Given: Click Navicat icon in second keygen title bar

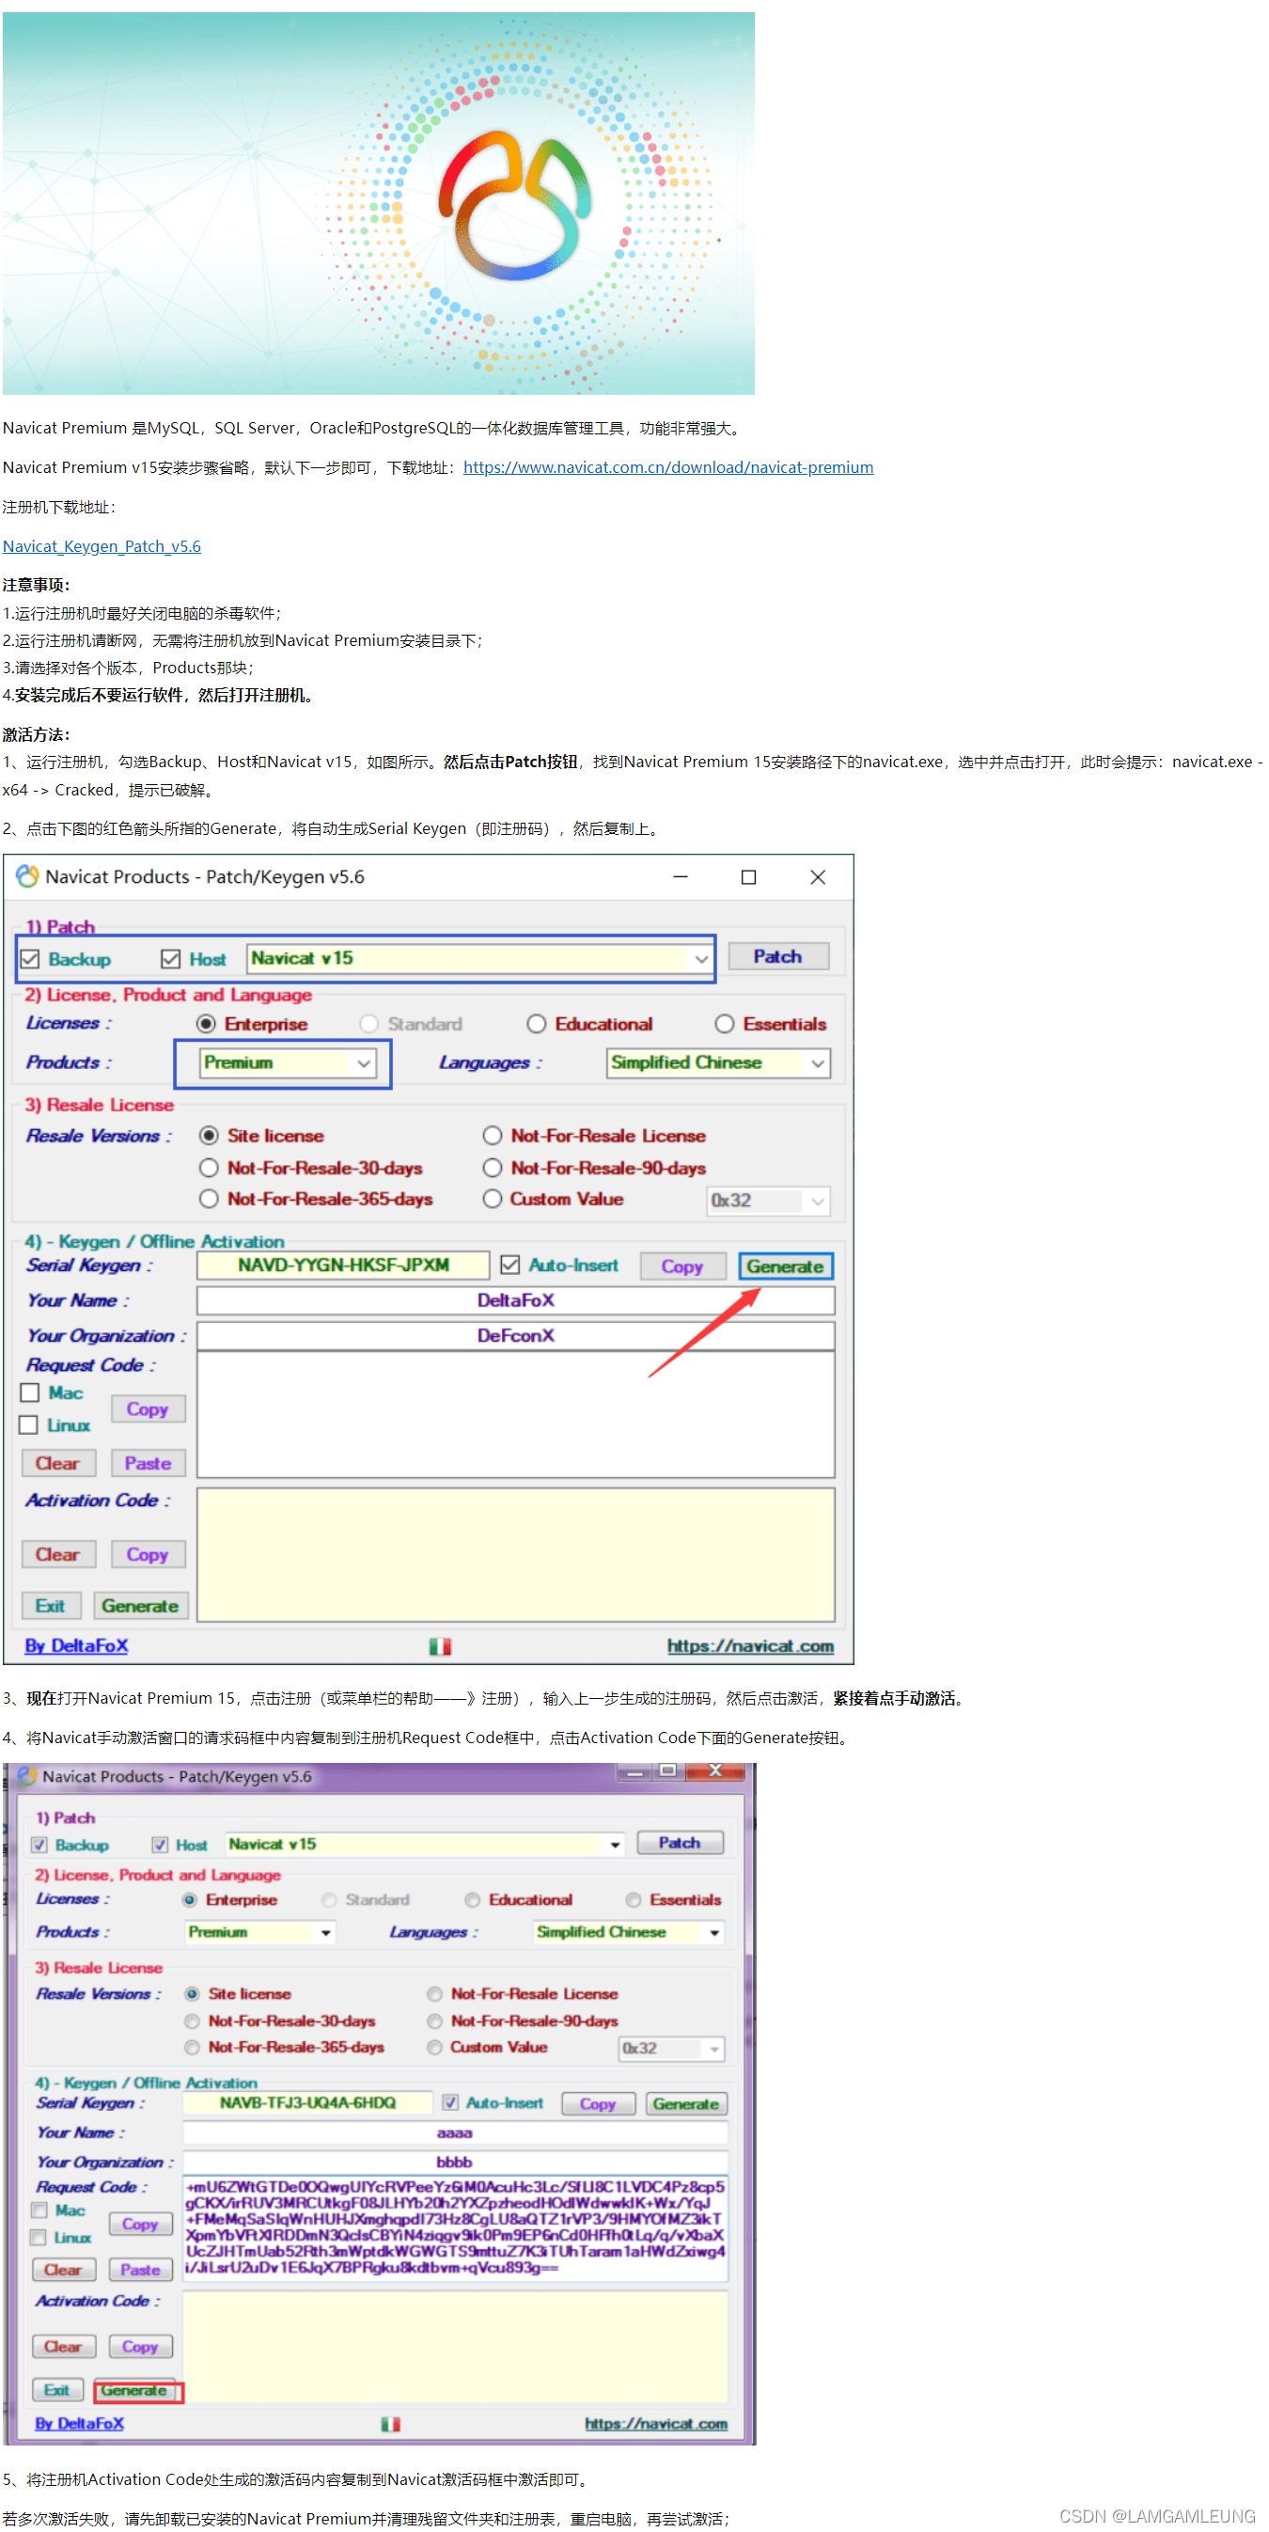Looking at the screenshot, I should (27, 1776).
